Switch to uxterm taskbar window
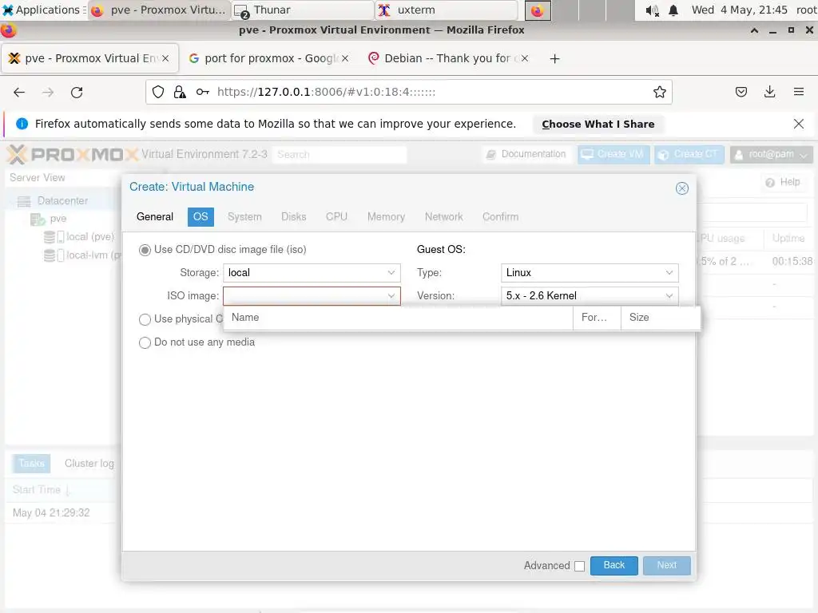The height and width of the screenshot is (613, 818). (x=446, y=10)
